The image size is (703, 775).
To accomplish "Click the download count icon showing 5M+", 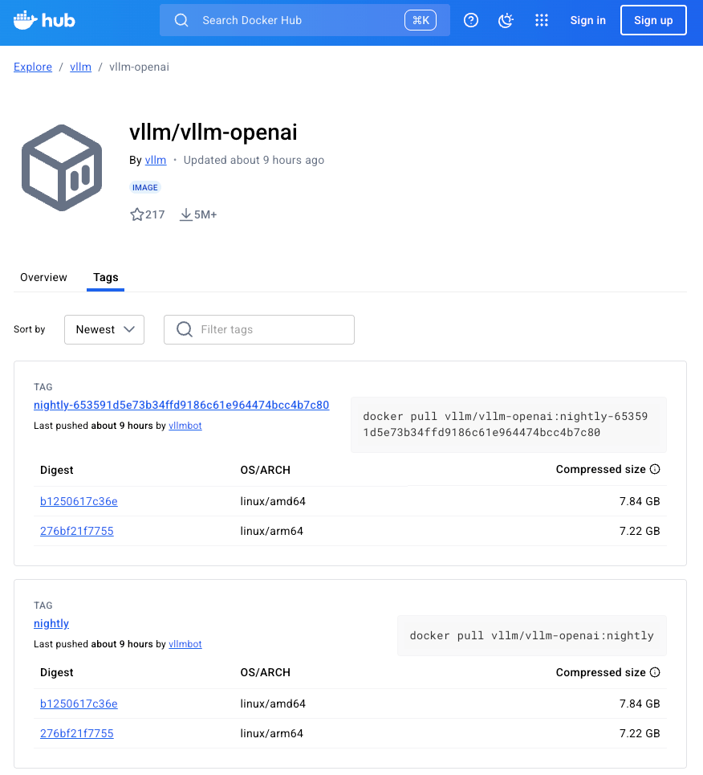I will pos(185,214).
